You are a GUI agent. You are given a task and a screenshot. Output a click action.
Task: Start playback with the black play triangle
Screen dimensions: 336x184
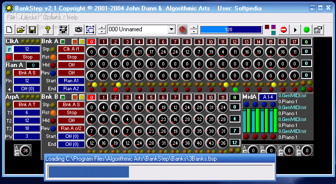[295, 30]
